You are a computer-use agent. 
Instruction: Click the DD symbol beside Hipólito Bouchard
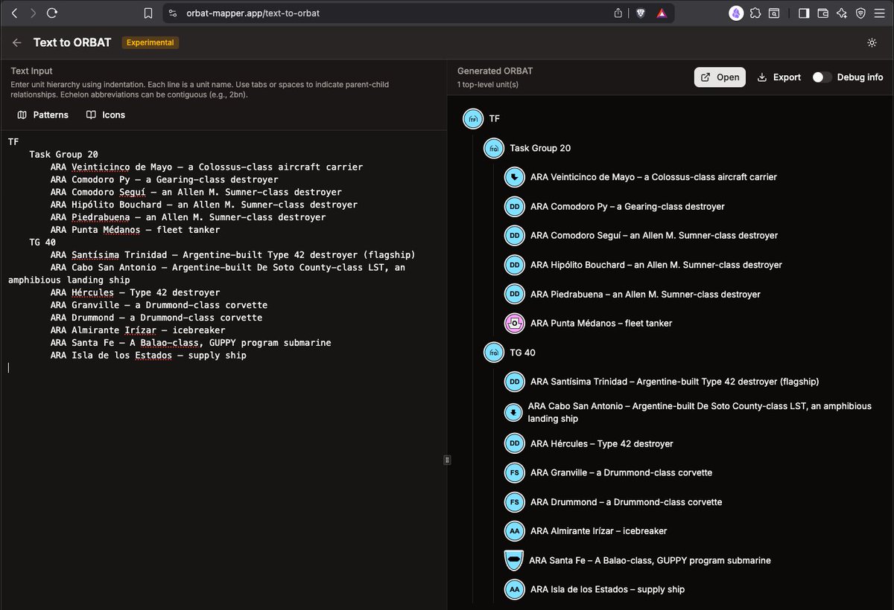pos(514,265)
